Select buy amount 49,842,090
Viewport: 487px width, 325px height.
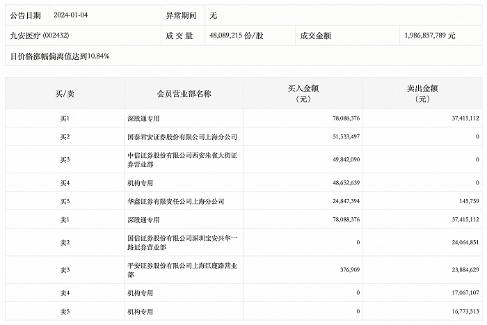(346, 159)
